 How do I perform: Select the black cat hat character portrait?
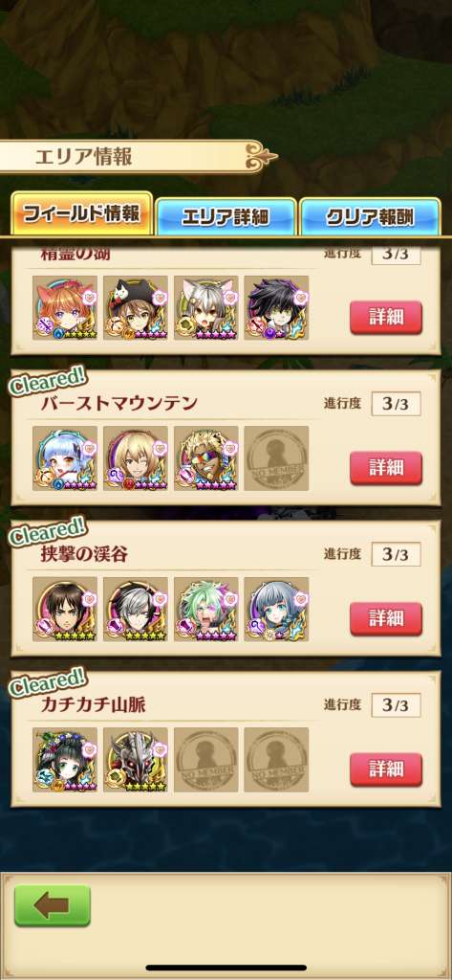pos(136,307)
